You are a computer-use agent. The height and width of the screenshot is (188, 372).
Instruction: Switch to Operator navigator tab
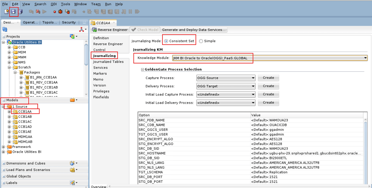click(30, 22)
